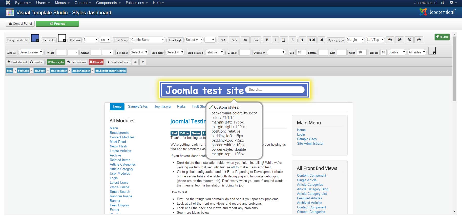Select header.header in the element breadcrumb
Viewport: 462px width, 220px height.
point(81,71)
